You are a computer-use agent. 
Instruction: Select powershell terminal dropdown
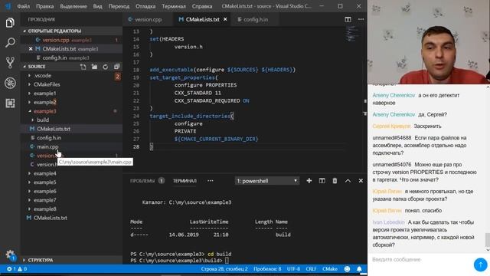267,181
